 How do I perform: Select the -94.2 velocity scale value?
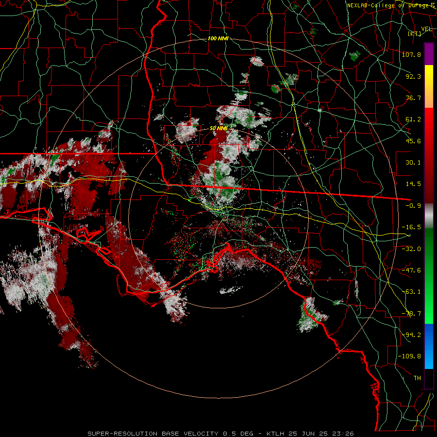tap(411, 335)
